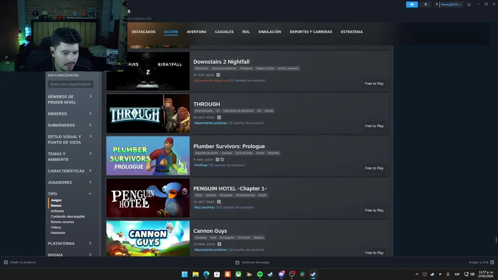Open the Steam announcements megaphone button
Image resolution: width=498 pixels, height=280 pixels.
point(412,5)
